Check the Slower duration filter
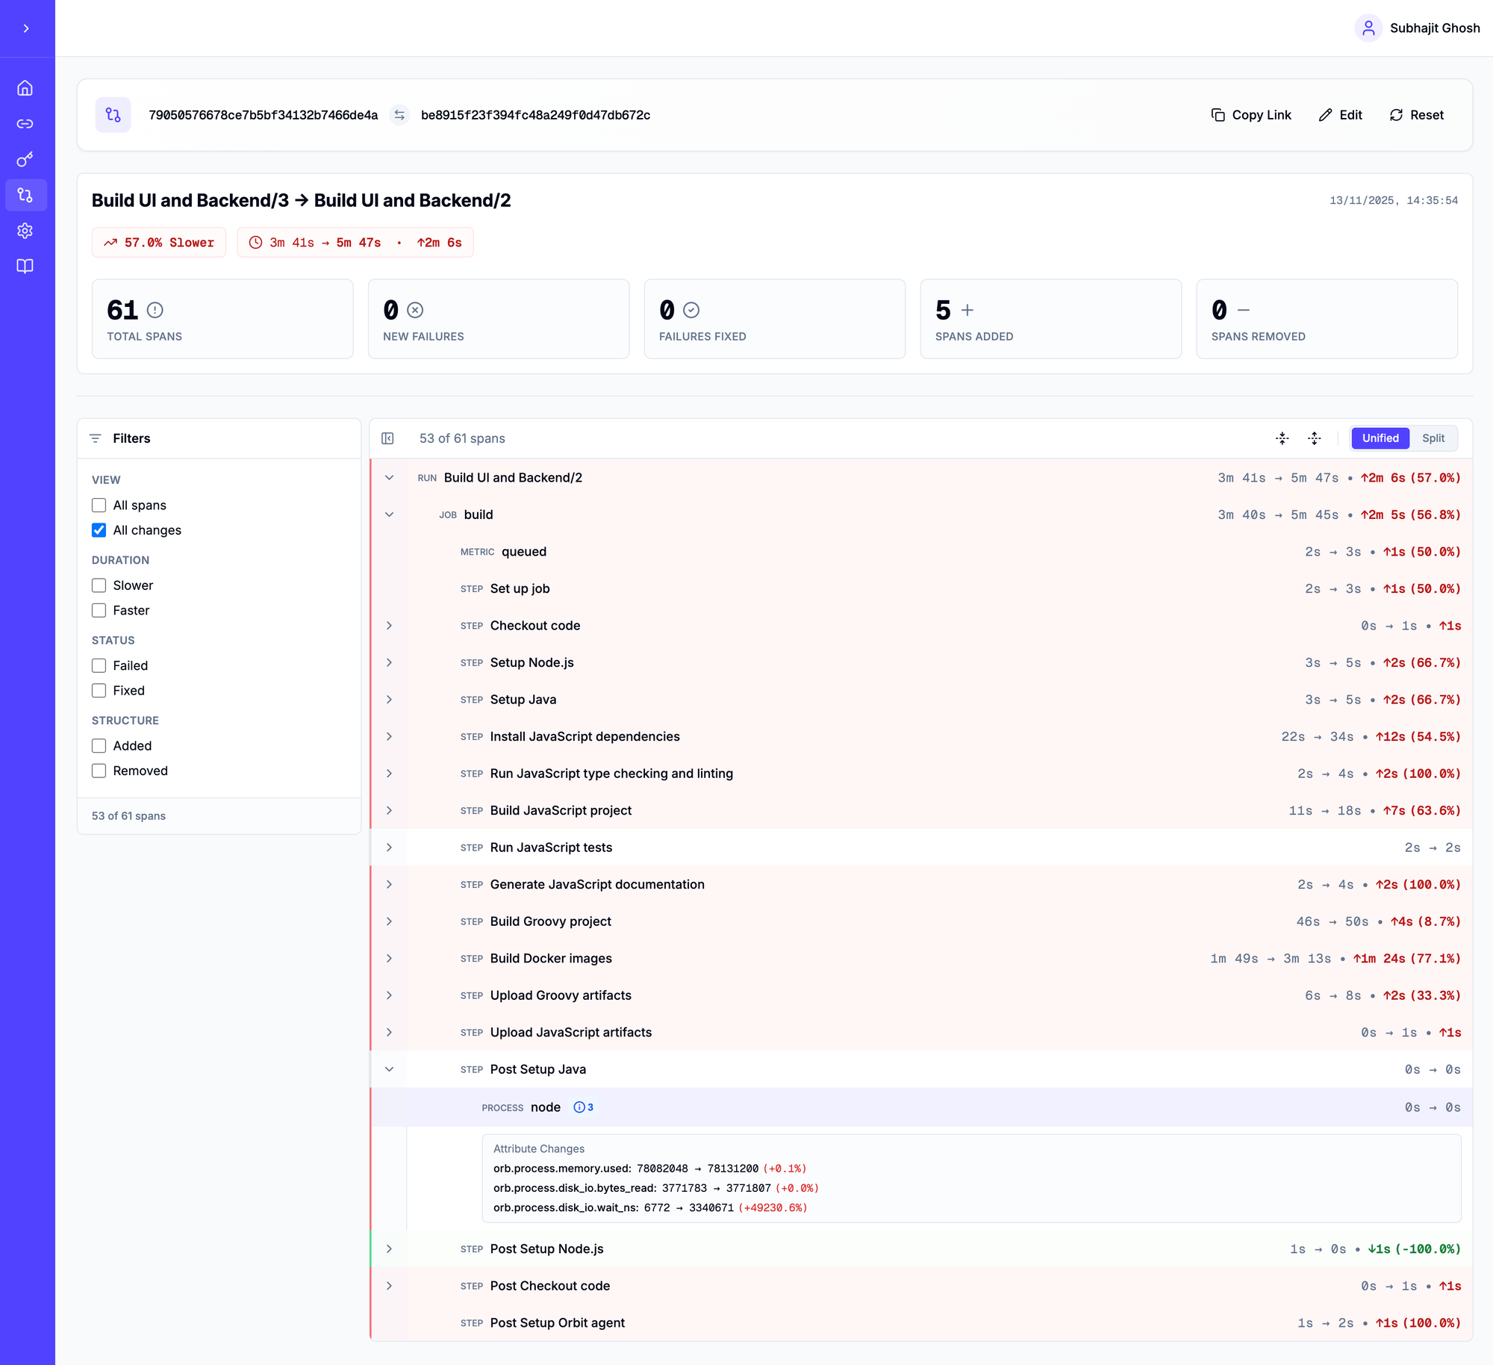The image size is (1493, 1365). point(99,585)
